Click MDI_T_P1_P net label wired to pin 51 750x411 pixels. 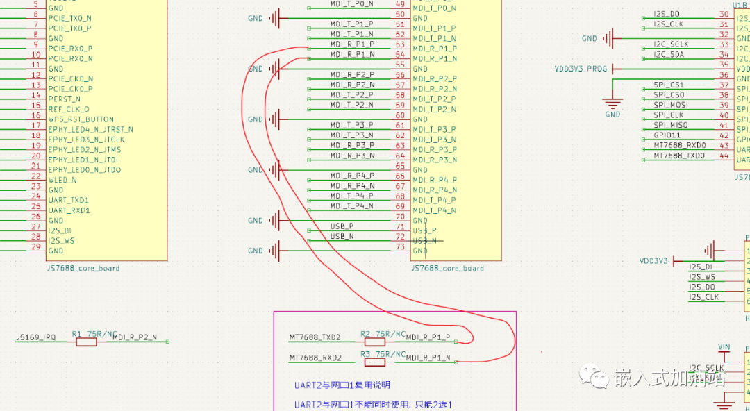pyautogui.click(x=352, y=24)
